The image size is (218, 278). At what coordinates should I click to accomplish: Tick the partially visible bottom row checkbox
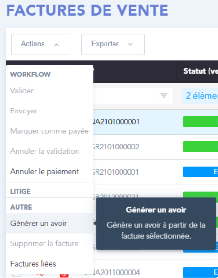(x=17, y=275)
